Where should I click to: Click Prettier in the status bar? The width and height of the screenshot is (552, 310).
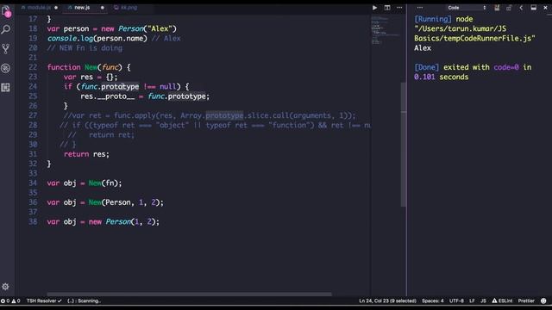tap(526, 301)
